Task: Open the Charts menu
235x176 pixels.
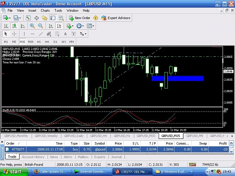Action: pos(45,11)
